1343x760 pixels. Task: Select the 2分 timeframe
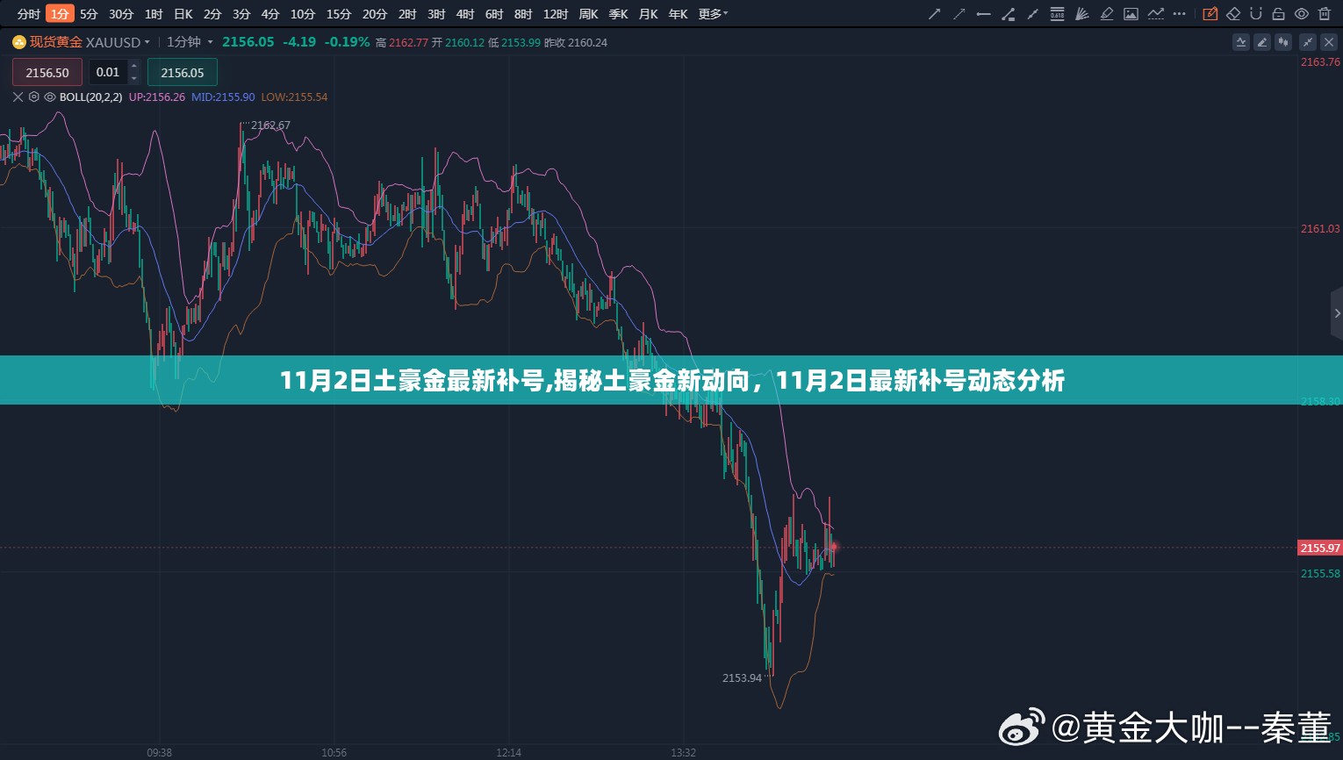tap(212, 14)
